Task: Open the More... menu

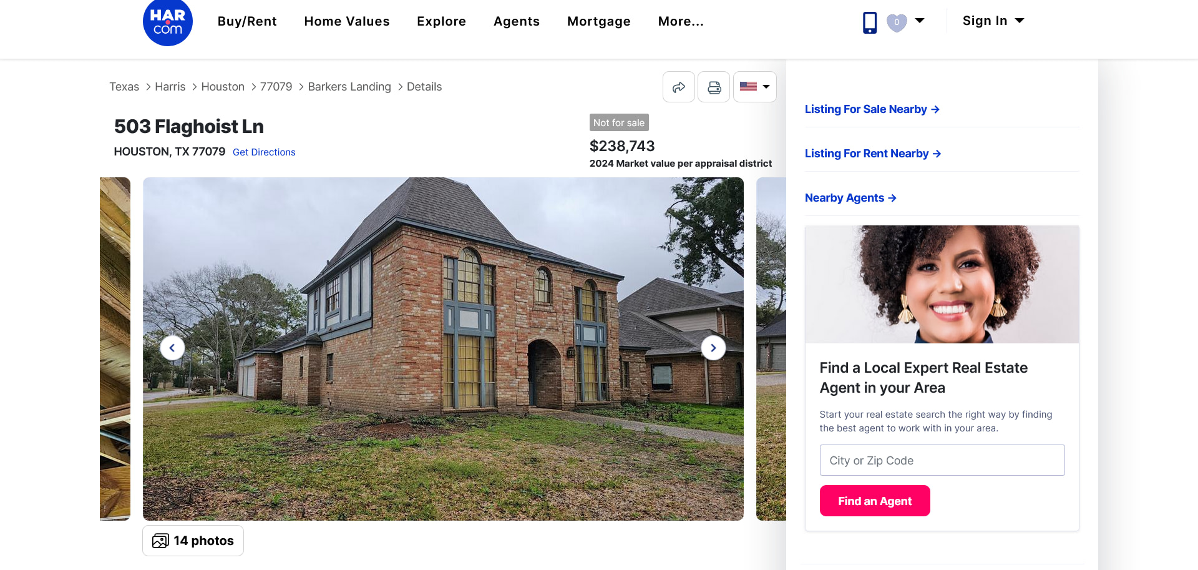Action: pos(681,21)
